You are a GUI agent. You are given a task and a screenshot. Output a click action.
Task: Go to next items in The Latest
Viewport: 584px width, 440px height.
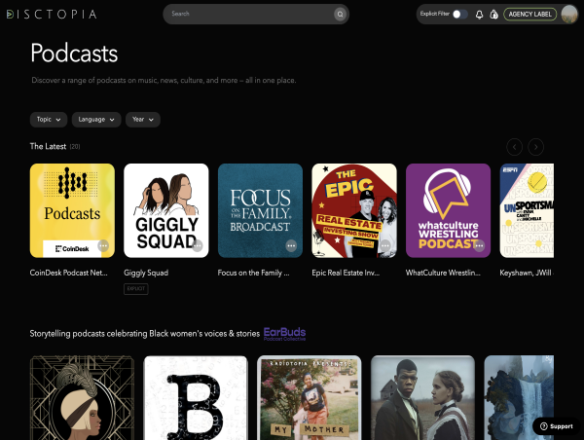click(535, 147)
